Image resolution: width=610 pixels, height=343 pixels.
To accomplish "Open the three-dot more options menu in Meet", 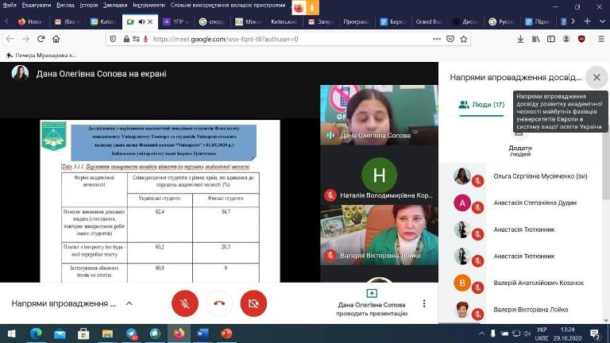I will [x=424, y=303].
